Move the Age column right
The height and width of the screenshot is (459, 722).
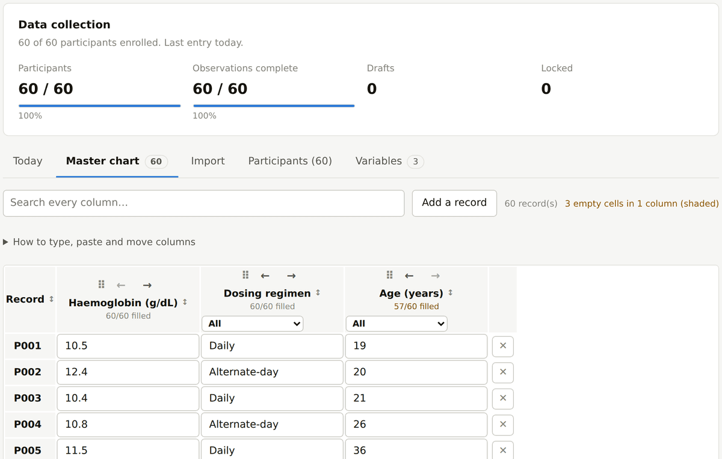(436, 275)
